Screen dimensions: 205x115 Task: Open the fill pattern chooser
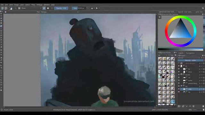(6, 8)
